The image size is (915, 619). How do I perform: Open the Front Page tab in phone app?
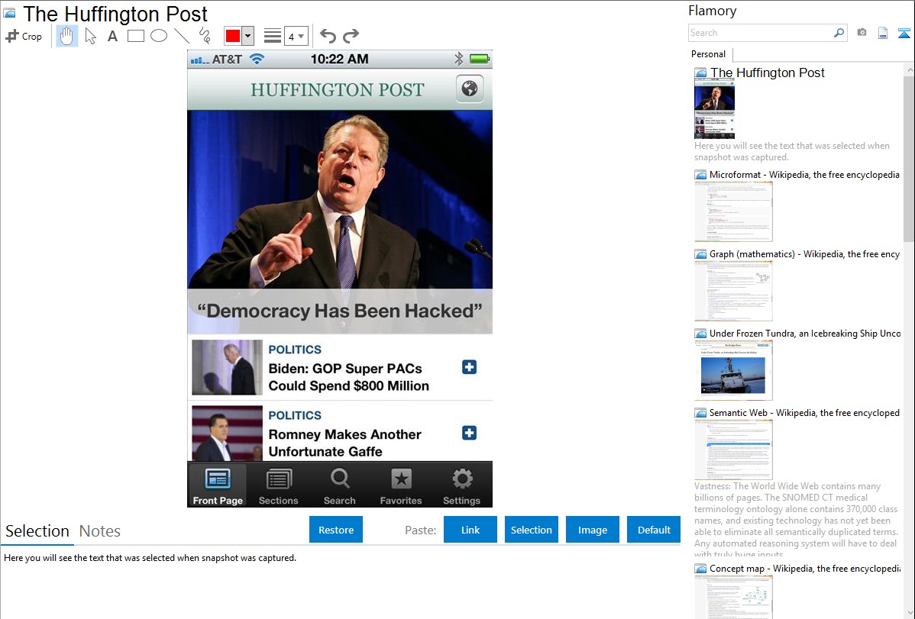coord(218,485)
